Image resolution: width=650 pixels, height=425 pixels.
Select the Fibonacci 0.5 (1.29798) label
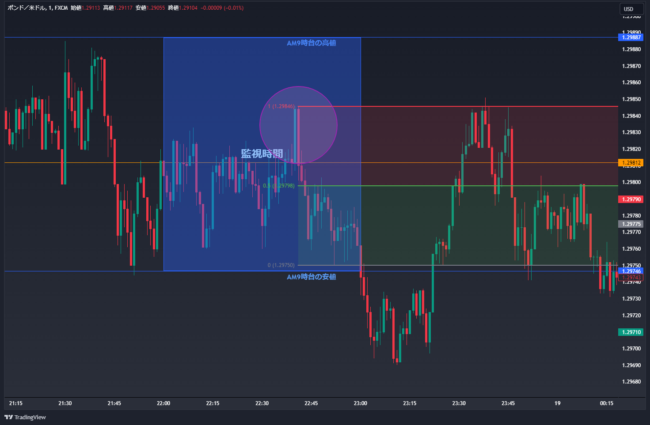[x=278, y=186]
